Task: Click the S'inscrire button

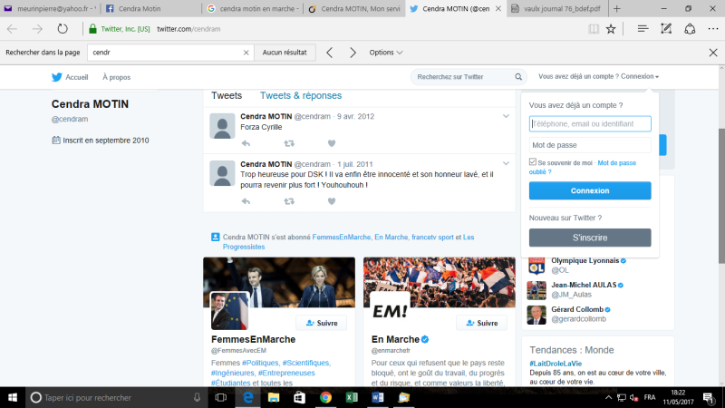Action: (590, 238)
